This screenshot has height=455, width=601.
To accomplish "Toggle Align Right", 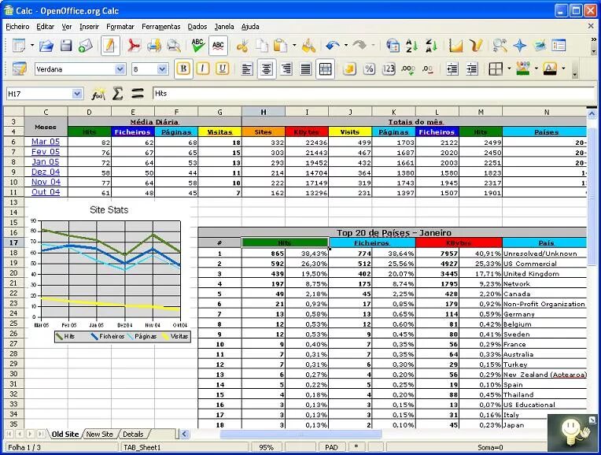I will 286,69.
